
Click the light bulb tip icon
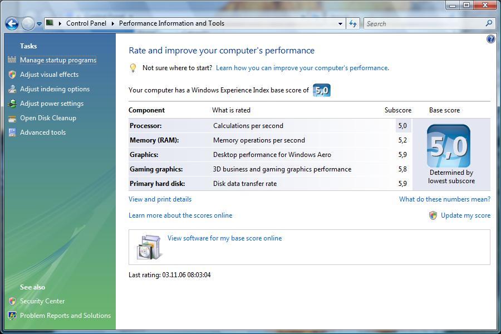(x=133, y=68)
